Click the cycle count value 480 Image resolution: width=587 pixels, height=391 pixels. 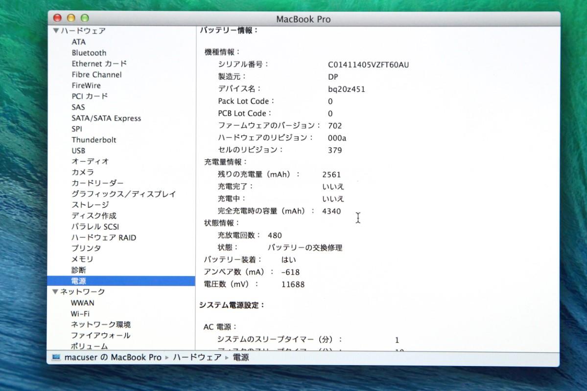pos(275,236)
